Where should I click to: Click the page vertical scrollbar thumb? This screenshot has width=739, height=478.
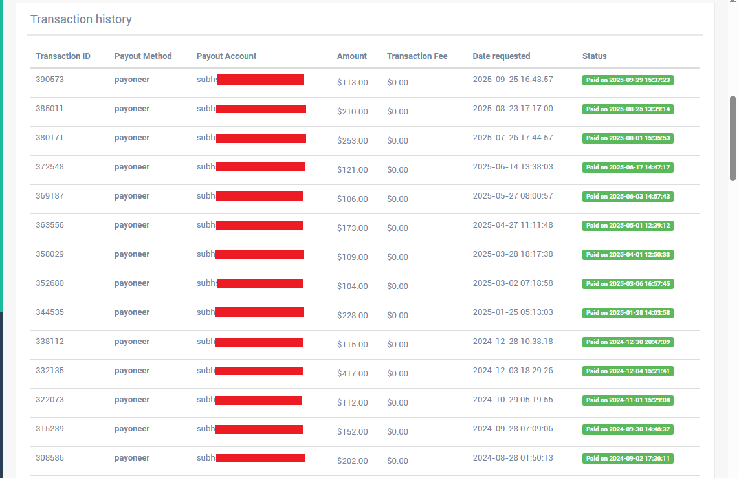[x=733, y=138]
